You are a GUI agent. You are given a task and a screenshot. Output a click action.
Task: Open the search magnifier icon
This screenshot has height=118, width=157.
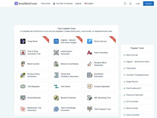click(125, 3)
